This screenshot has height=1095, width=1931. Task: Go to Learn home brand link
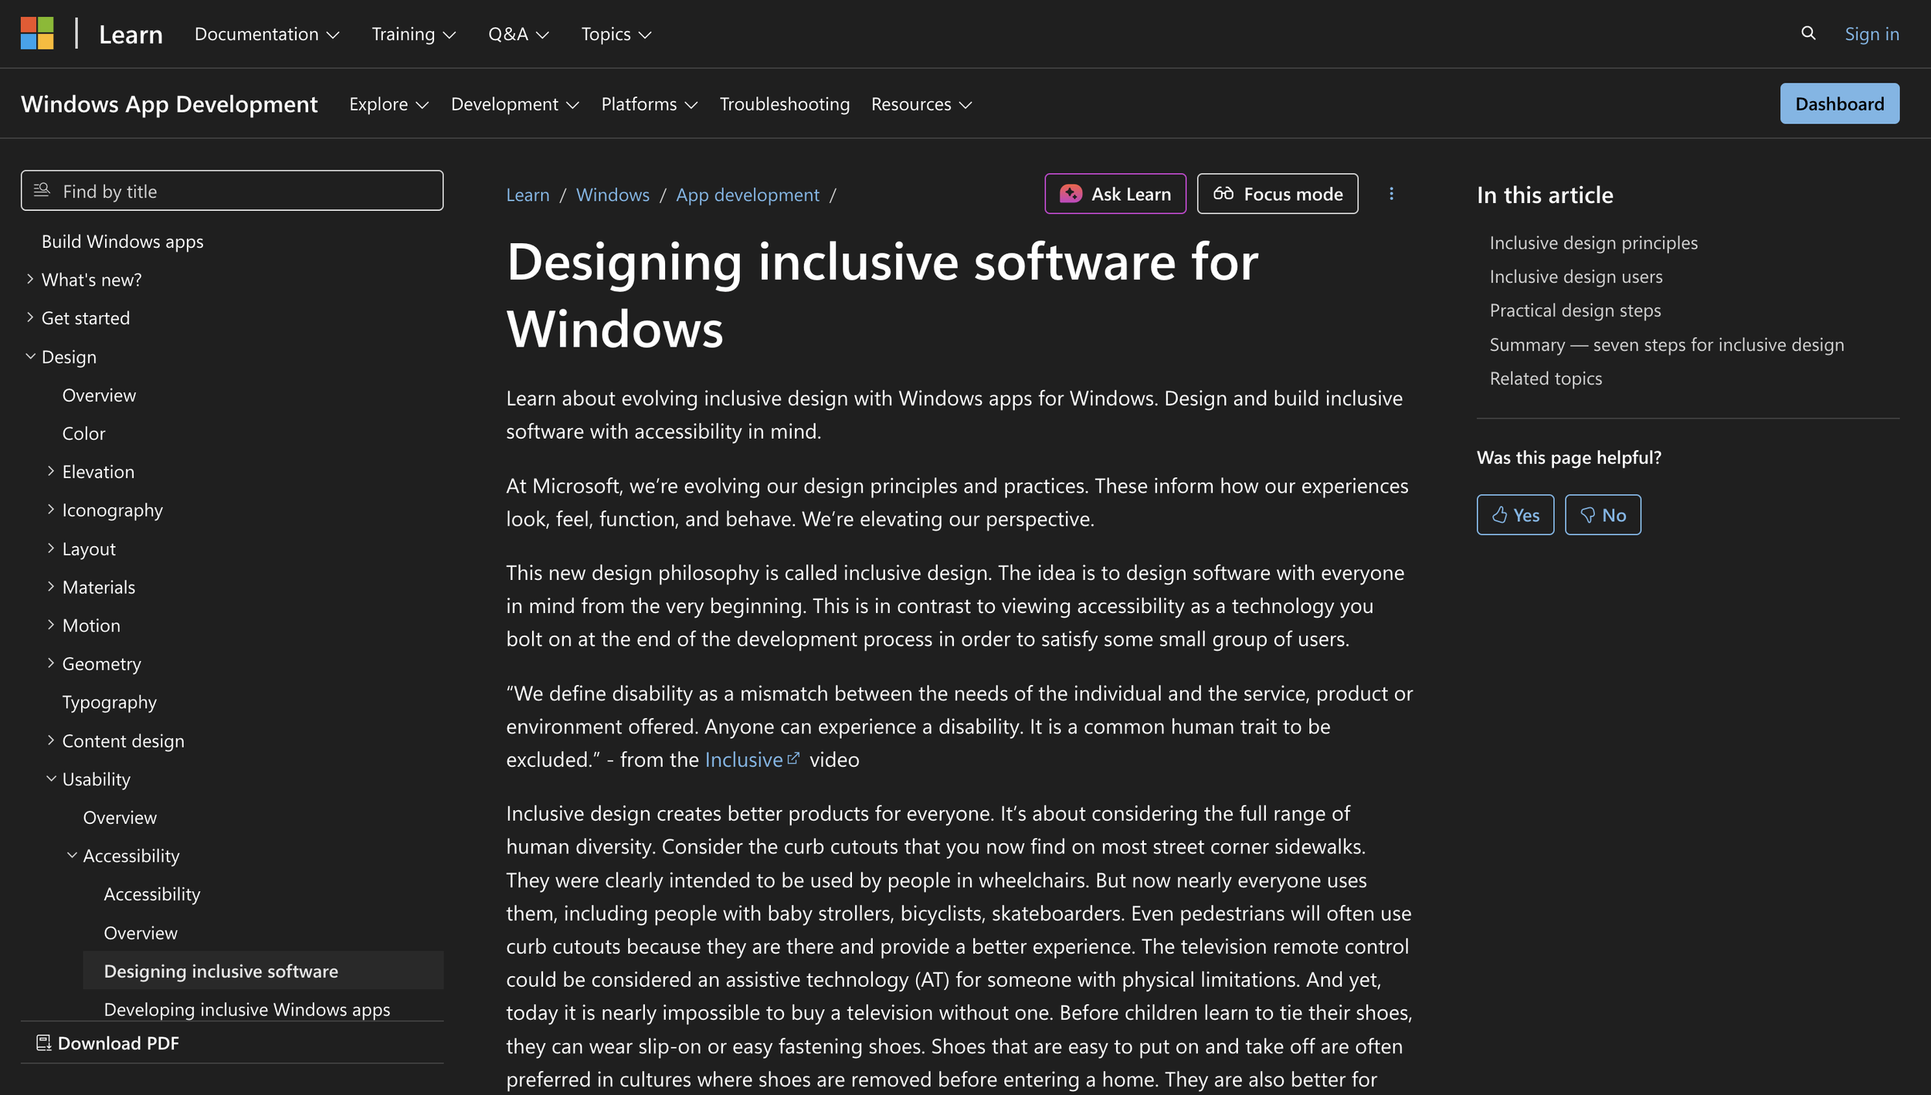(x=131, y=34)
